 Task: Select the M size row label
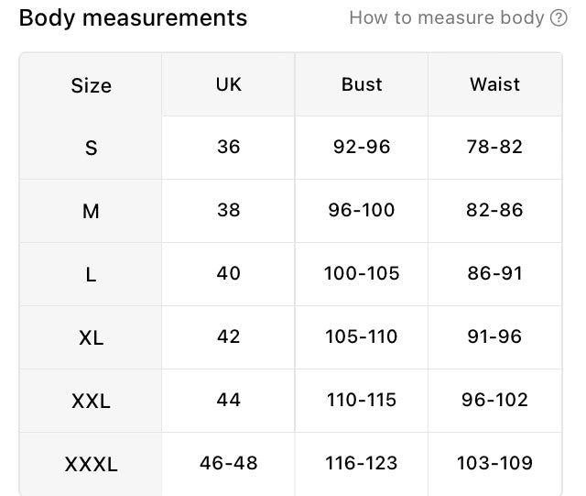[92, 211]
